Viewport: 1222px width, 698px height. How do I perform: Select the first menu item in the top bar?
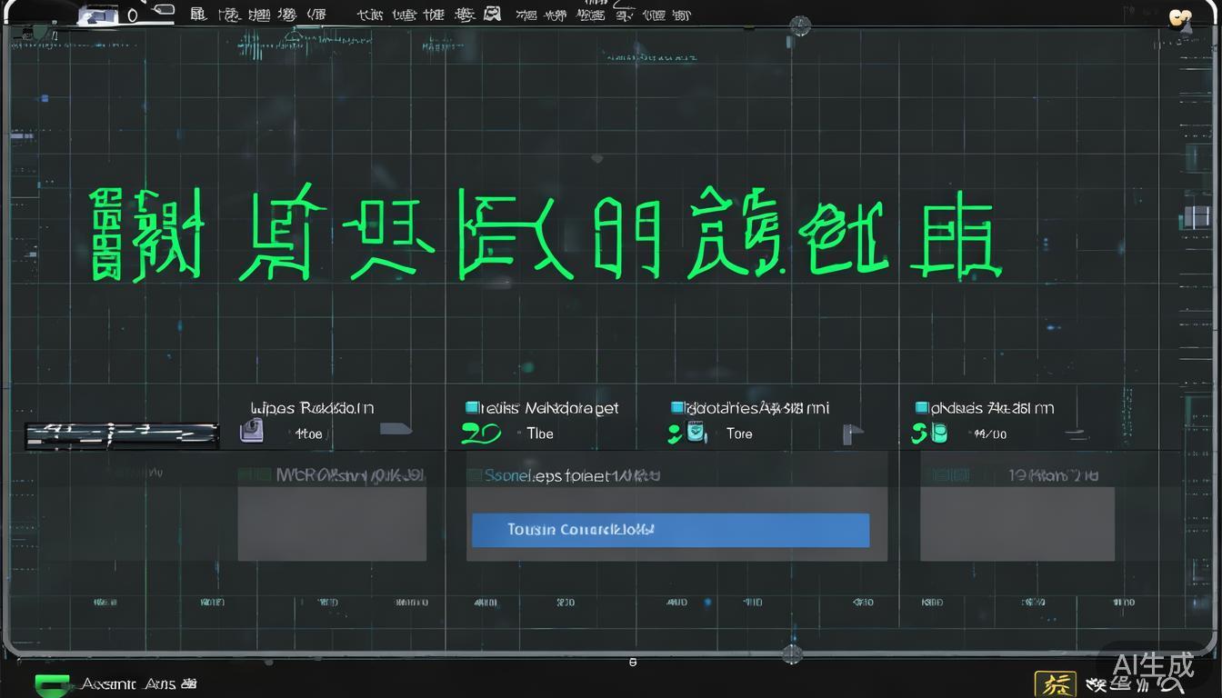(x=196, y=14)
